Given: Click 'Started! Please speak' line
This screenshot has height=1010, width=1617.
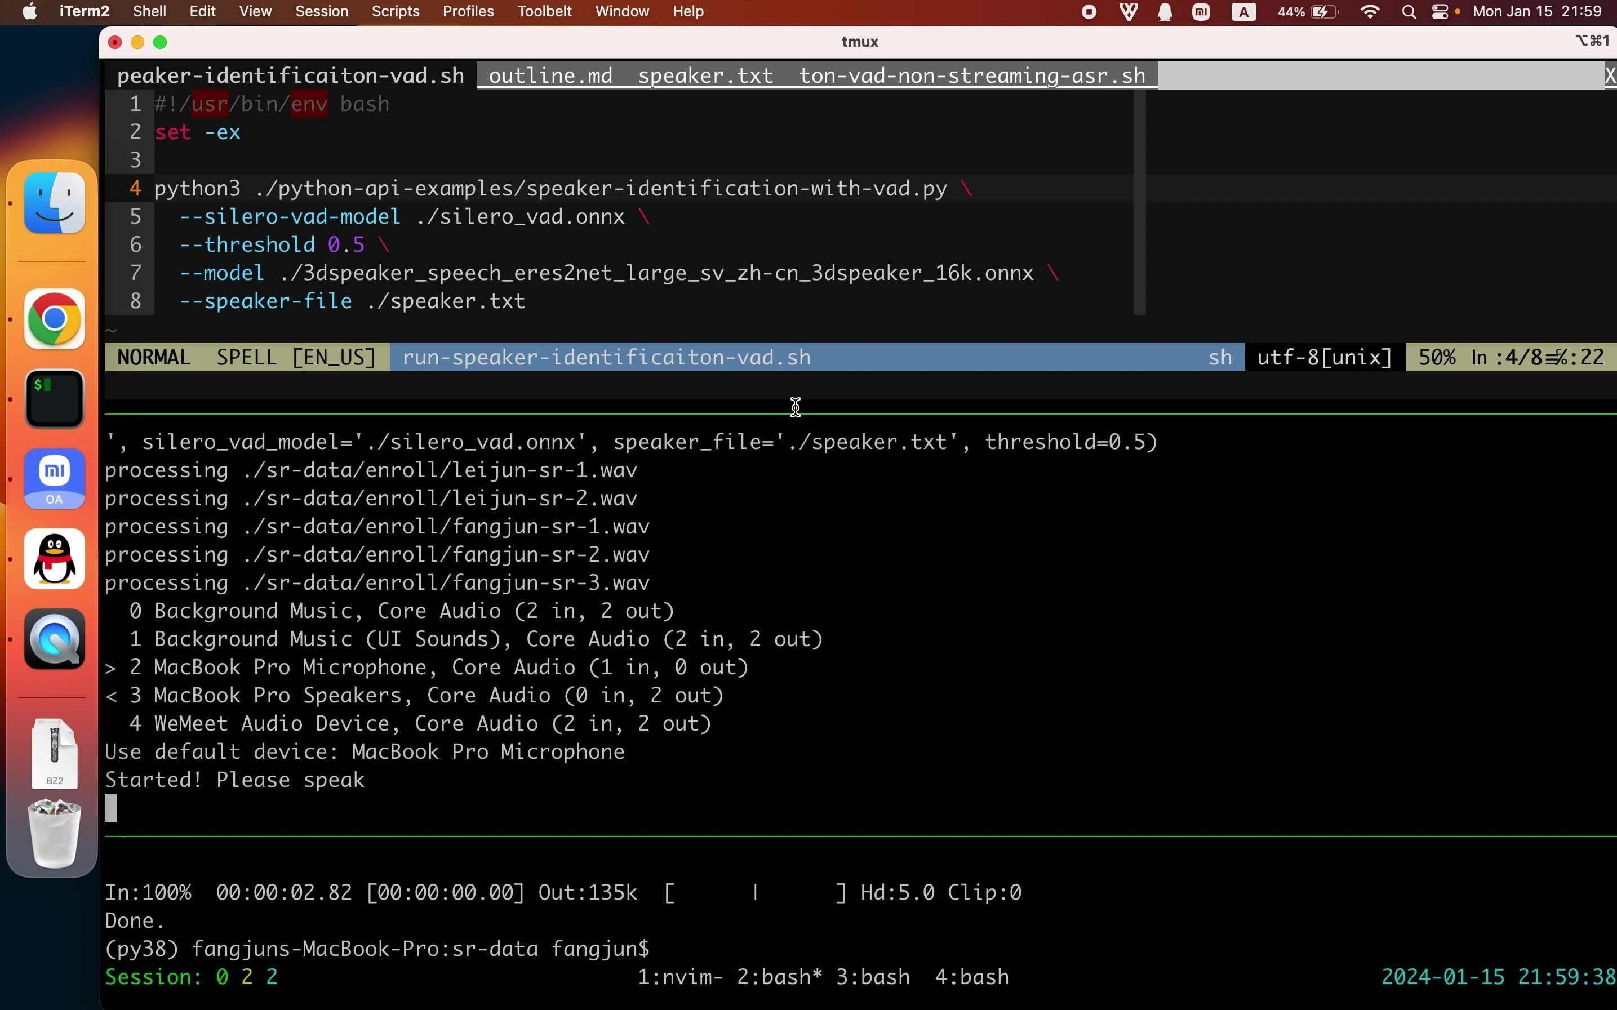Looking at the screenshot, I should click(234, 780).
